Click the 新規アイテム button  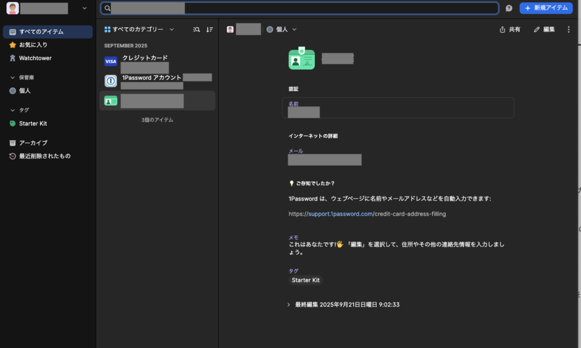(546, 8)
